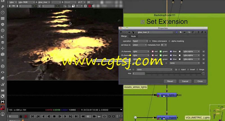Open the mix animation curve menu
The height and width of the screenshot is (121, 225).
[203, 74]
